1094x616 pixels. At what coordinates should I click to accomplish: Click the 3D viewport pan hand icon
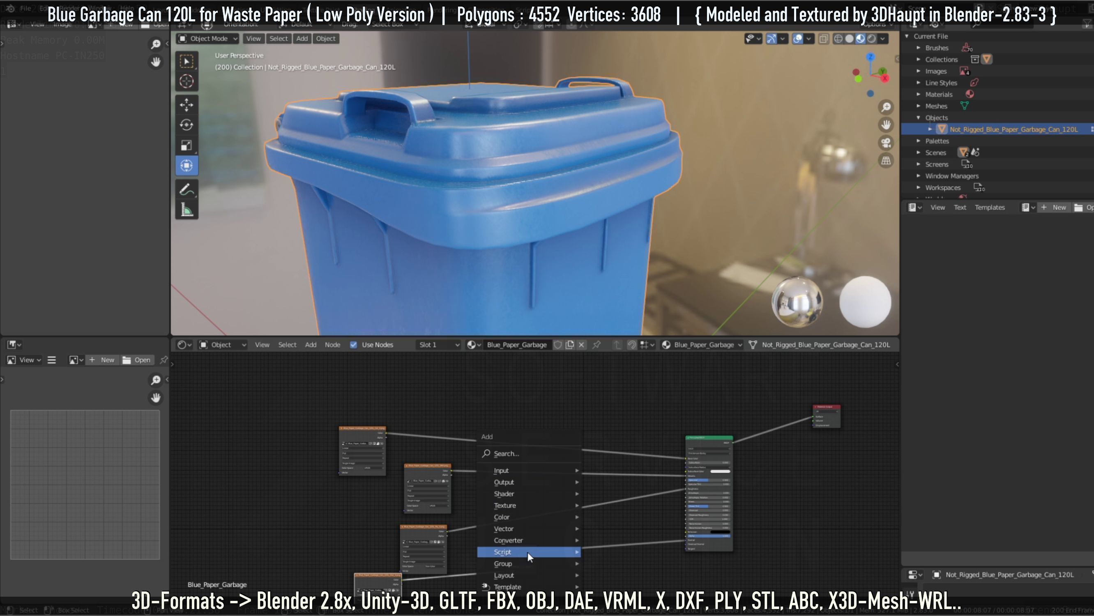[x=886, y=125]
